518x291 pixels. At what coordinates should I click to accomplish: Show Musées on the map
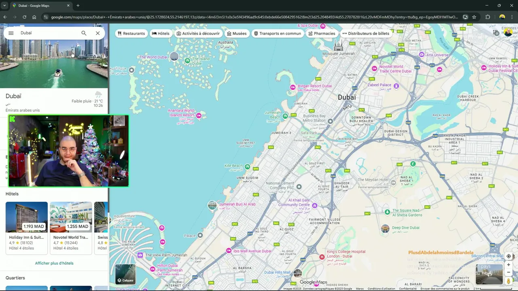pyautogui.click(x=237, y=34)
